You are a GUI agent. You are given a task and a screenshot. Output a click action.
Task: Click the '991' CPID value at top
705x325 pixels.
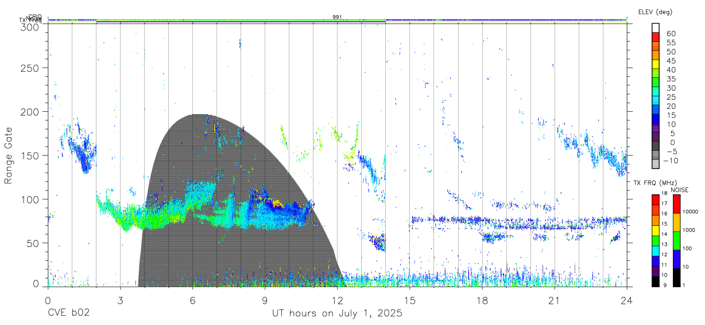tap(337, 17)
